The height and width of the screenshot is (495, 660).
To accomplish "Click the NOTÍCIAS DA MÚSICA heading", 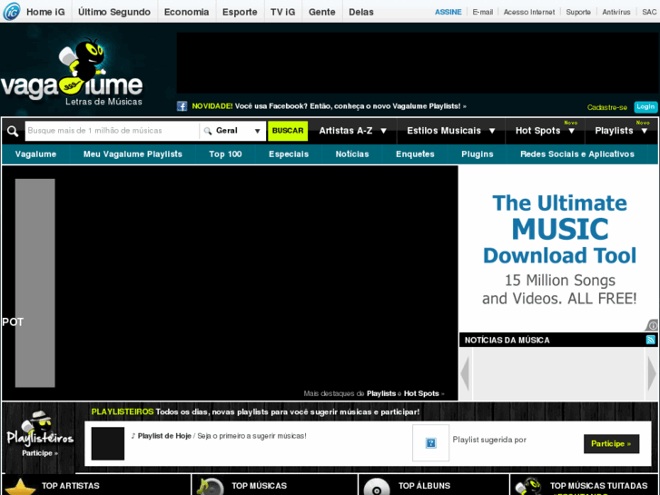I will pyautogui.click(x=507, y=340).
